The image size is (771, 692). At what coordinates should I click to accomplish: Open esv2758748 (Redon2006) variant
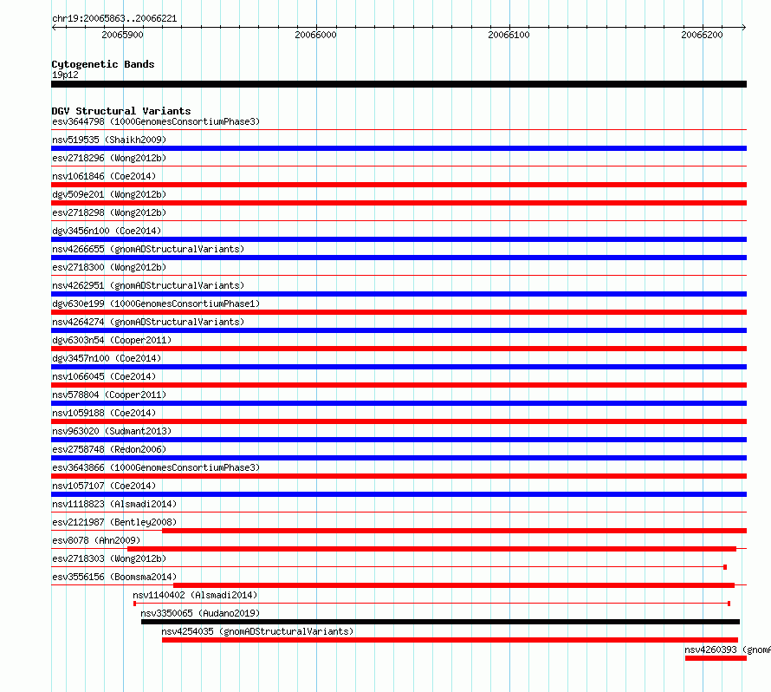(109, 449)
